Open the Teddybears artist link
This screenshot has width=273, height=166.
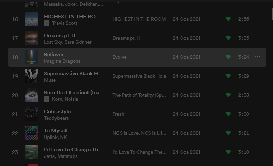(56, 118)
